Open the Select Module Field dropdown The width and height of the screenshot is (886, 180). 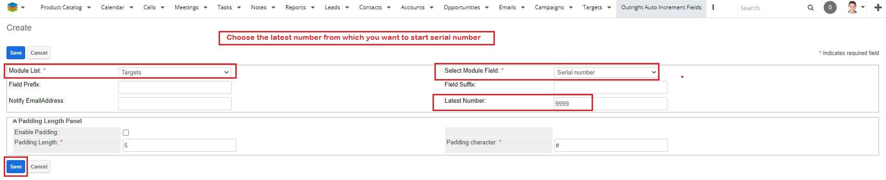[x=606, y=72]
